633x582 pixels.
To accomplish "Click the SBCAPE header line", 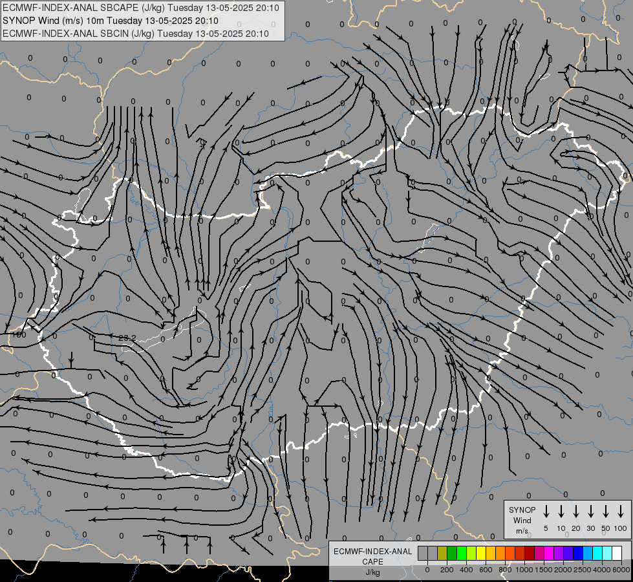I will pyautogui.click(x=140, y=8).
